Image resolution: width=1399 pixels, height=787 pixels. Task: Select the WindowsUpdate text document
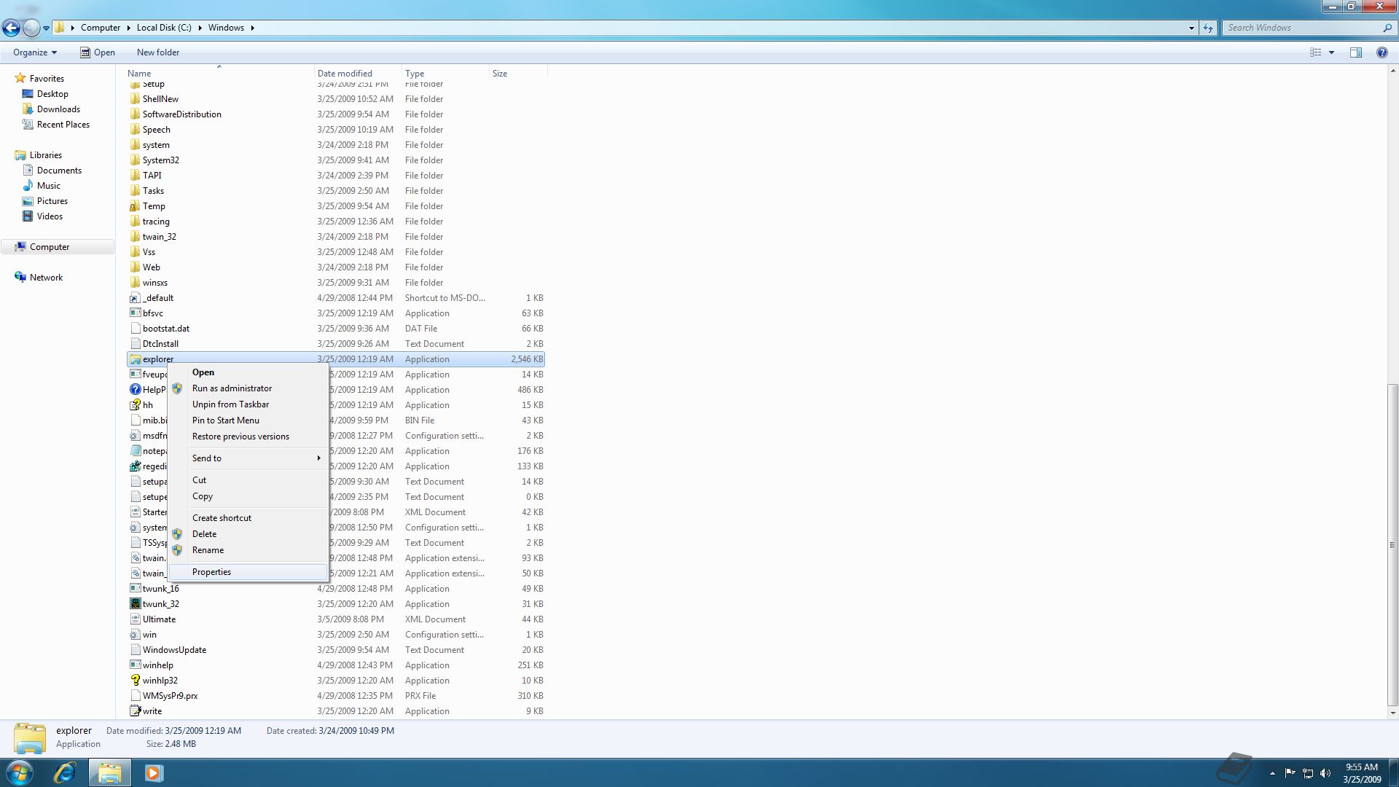pos(335,650)
